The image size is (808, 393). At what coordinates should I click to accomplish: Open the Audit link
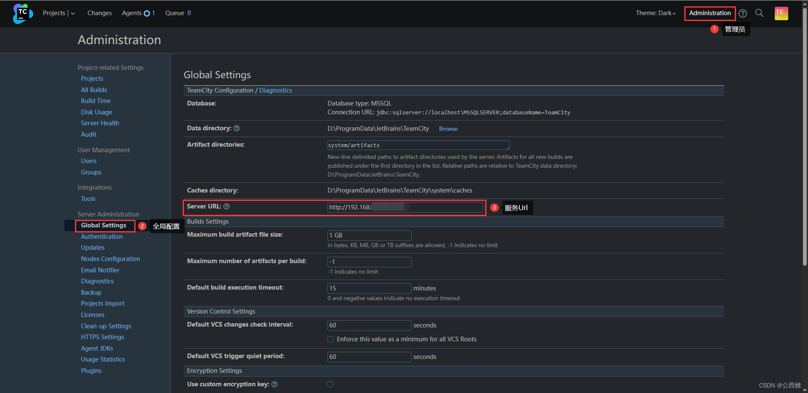89,135
